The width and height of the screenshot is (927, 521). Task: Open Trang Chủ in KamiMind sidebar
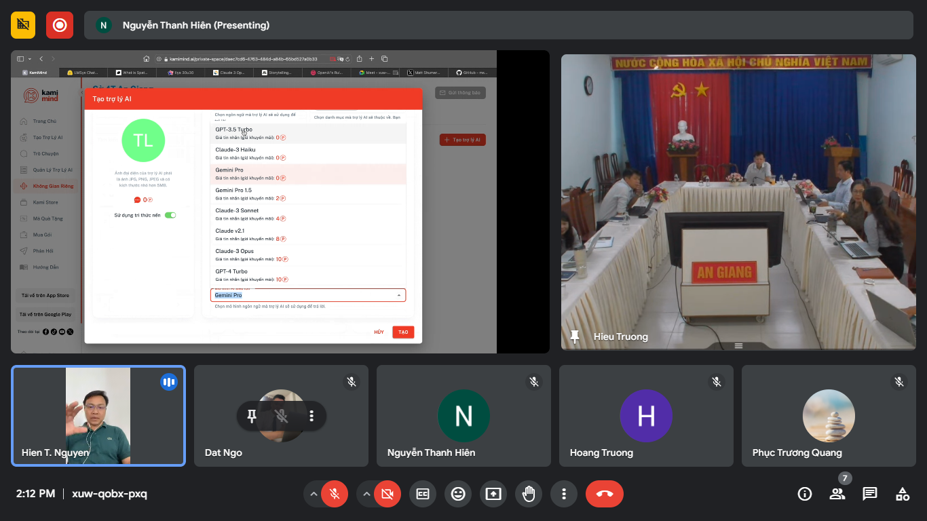(x=45, y=121)
